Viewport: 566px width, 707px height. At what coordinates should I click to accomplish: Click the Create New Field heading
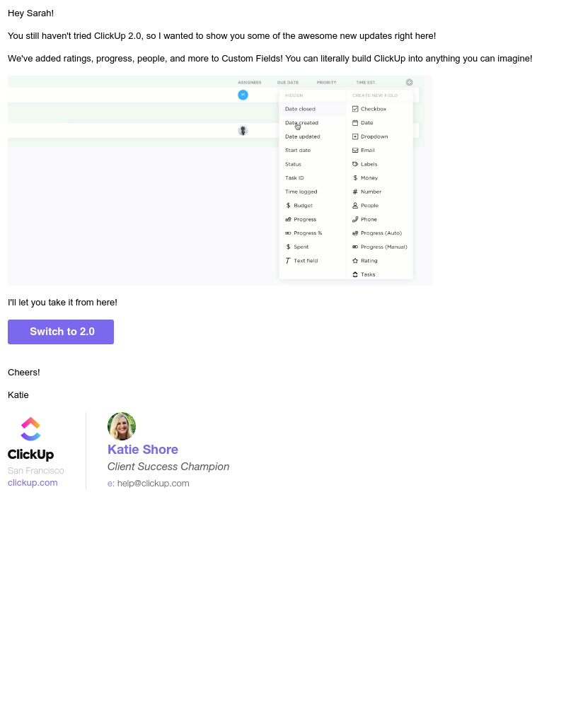pyautogui.click(x=375, y=95)
